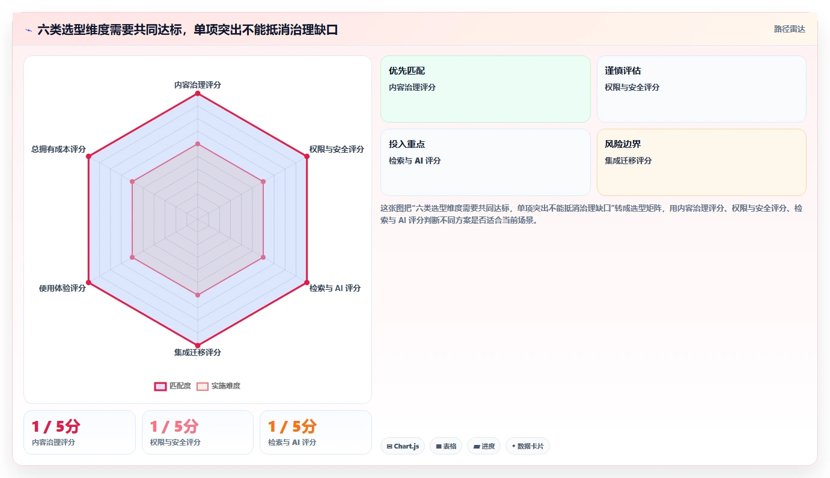Click outer 匹配度 point on 总拥有成本评分 axis

(x=88, y=156)
